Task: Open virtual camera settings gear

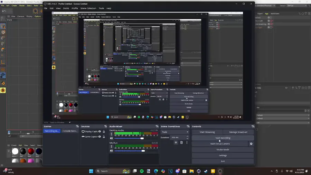Action: coord(251,144)
